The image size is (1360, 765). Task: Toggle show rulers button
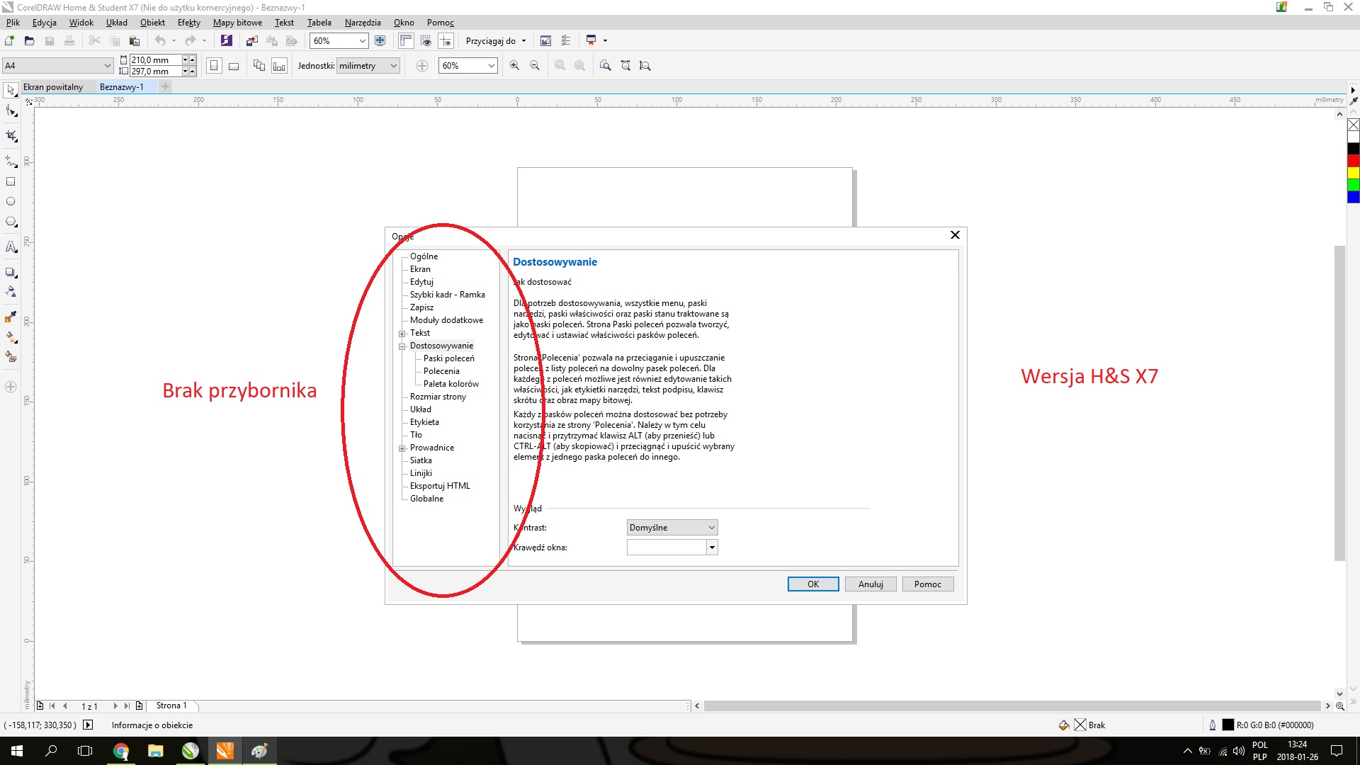405,41
